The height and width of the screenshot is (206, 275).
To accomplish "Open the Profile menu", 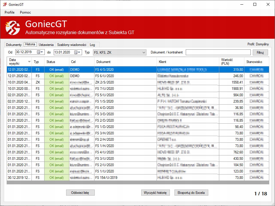I will tap(10, 12).
